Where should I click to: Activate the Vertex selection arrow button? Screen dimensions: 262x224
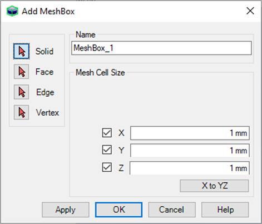[21, 112]
